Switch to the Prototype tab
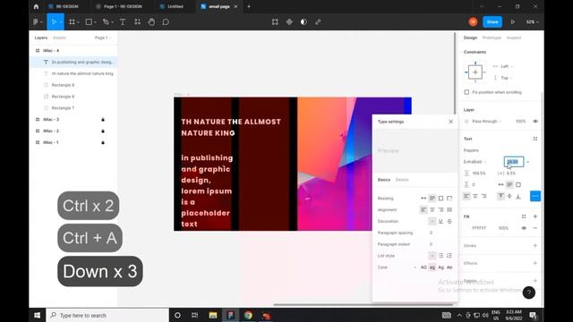 [x=492, y=38]
